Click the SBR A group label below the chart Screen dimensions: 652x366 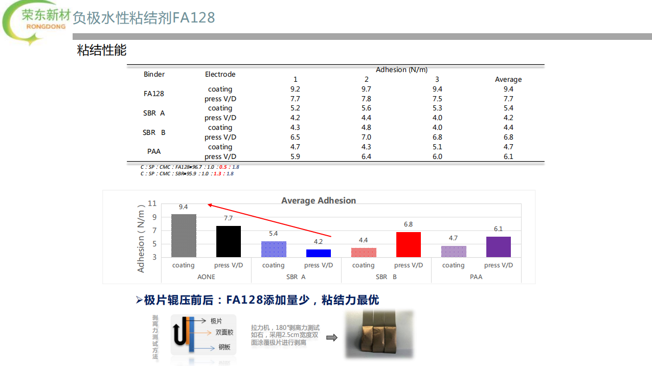(x=296, y=277)
